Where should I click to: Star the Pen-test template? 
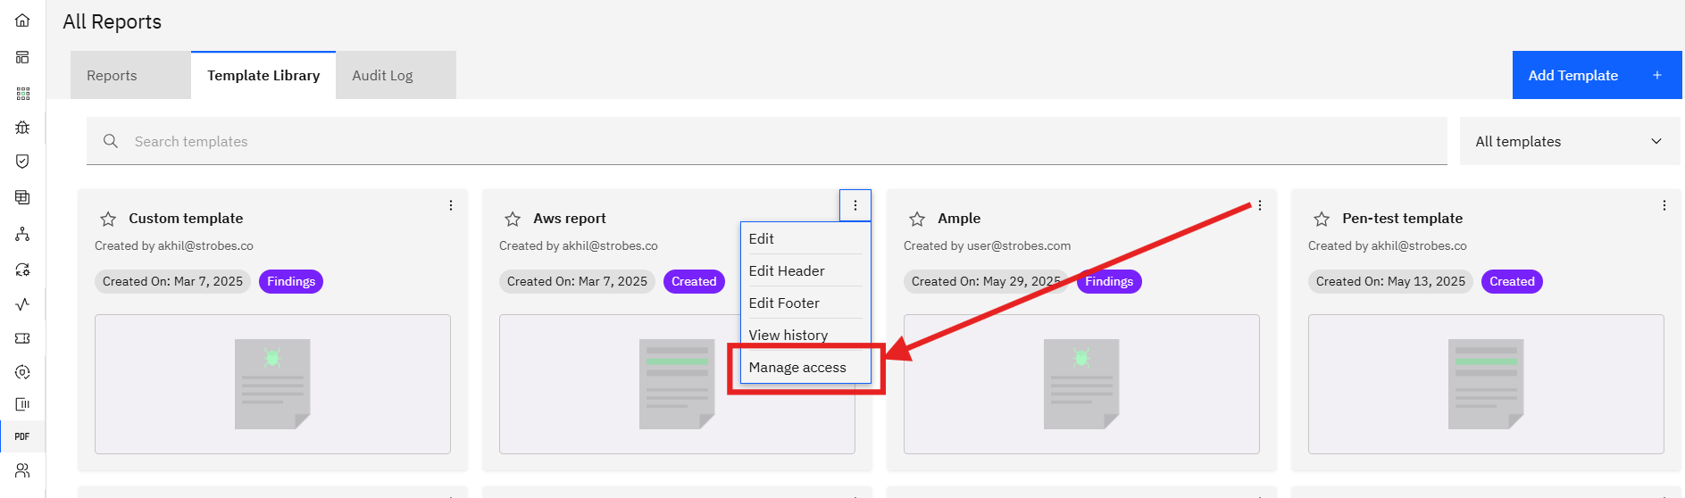point(1322,219)
